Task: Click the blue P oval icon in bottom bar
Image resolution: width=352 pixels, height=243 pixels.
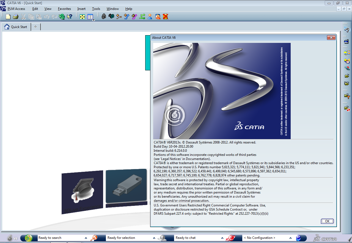Action: tap(298, 238)
